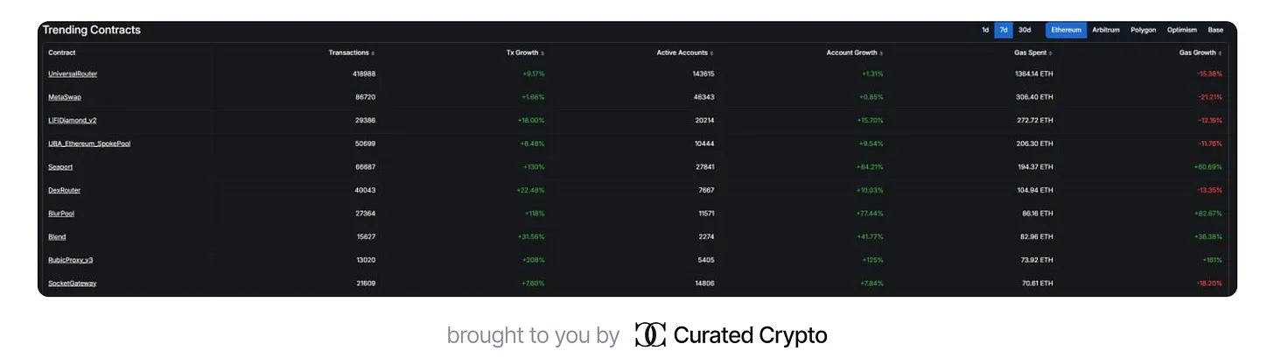Sort by Transactions using its sort icon
This screenshot has height=358, width=1274.
[374, 53]
